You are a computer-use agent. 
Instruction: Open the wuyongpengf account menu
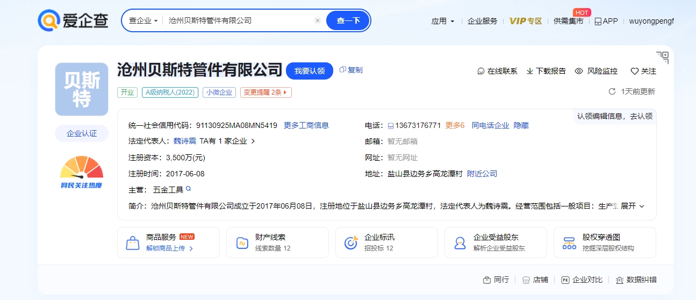(651, 21)
